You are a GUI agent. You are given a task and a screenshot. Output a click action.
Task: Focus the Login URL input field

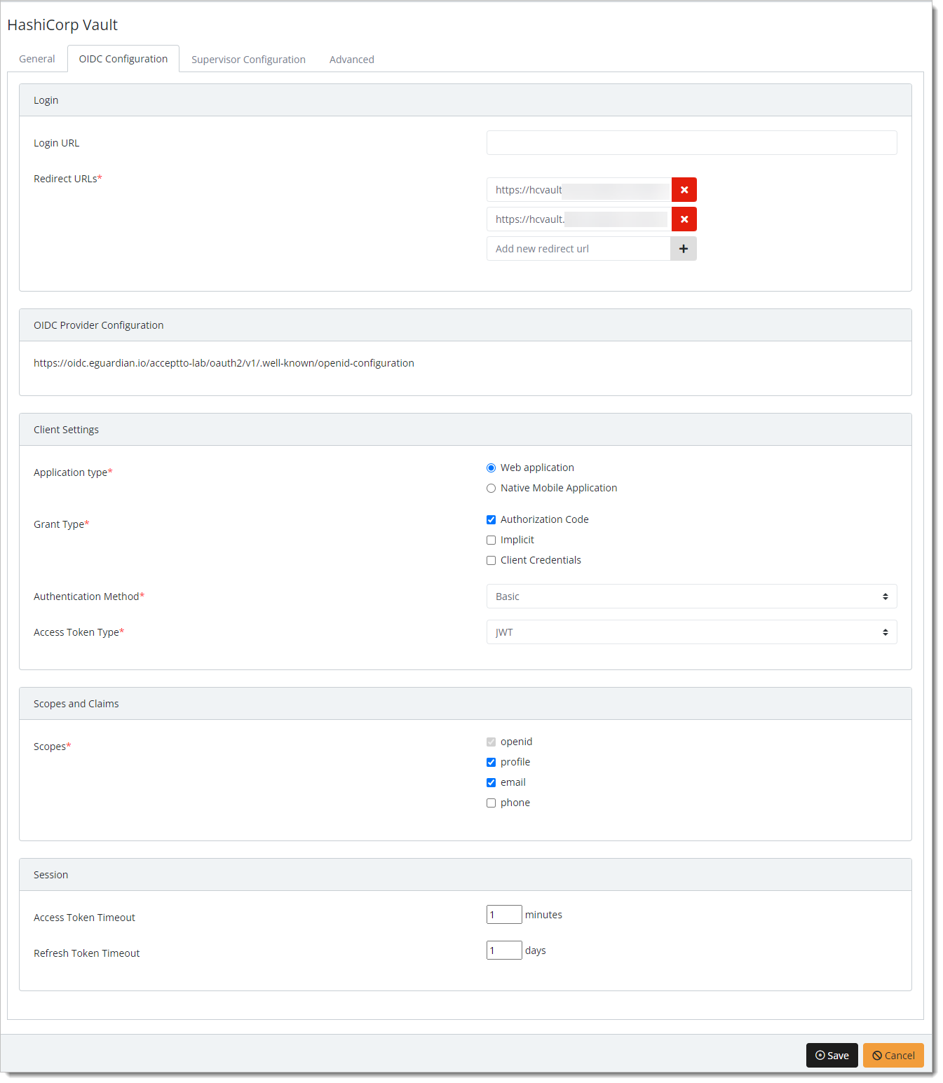coord(691,142)
